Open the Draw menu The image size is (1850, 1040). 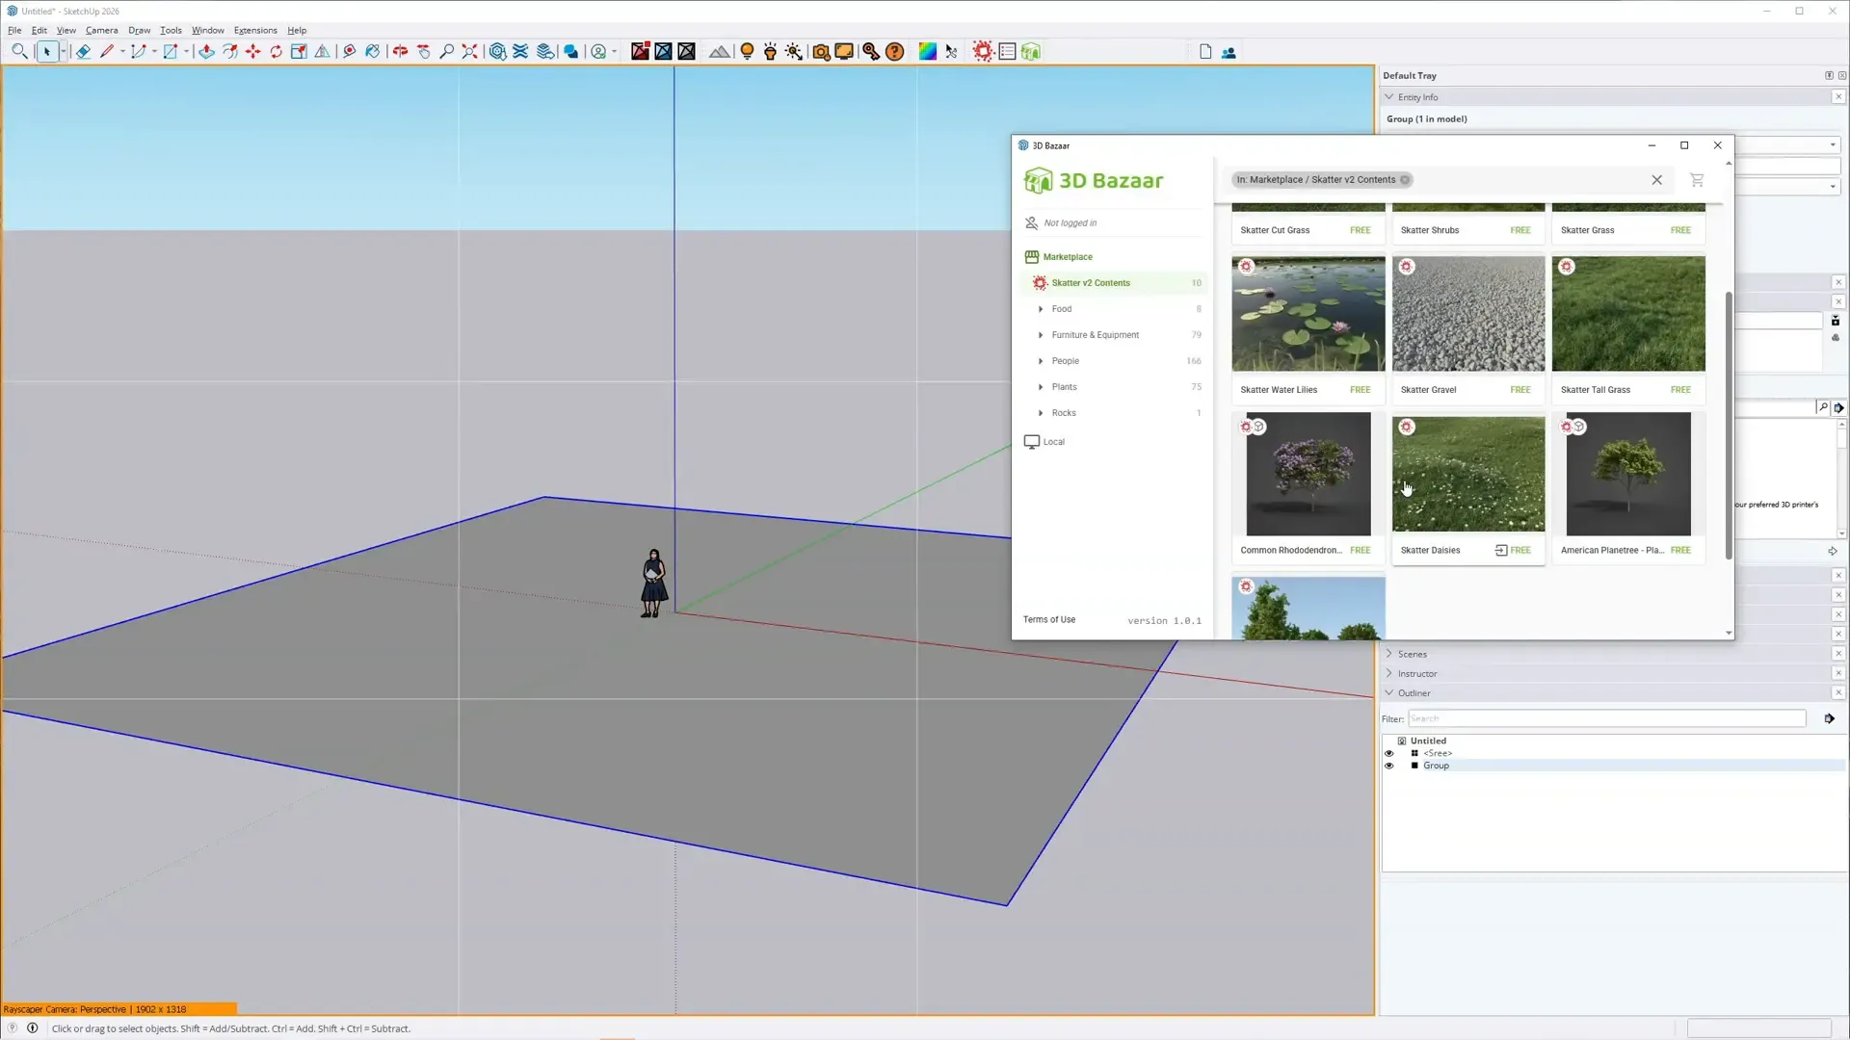point(140,30)
